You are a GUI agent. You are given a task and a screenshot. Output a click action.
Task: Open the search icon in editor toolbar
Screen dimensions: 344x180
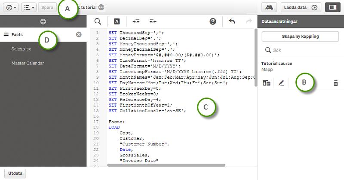(x=98, y=21)
